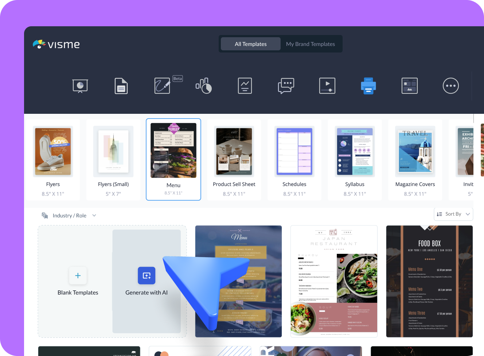Open the Whiteboard Beta category icon
This screenshot has width=484, height=356.
[x=162, y=86]
